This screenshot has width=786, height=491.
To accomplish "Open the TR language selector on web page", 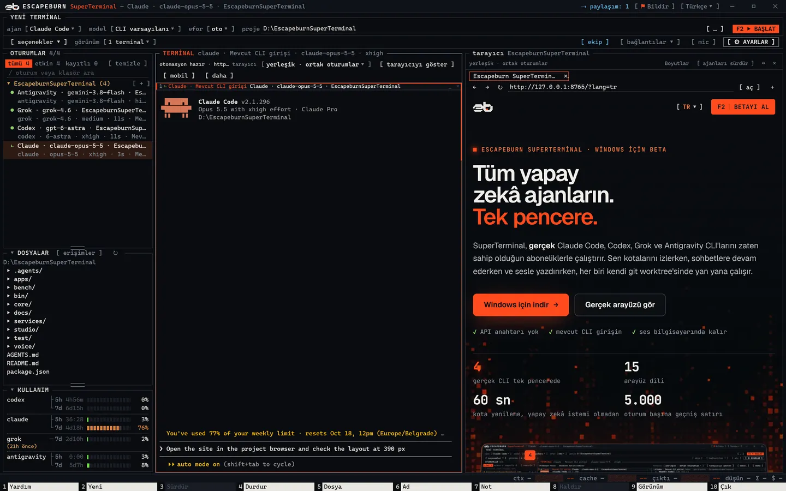I will tap(689, 107).
